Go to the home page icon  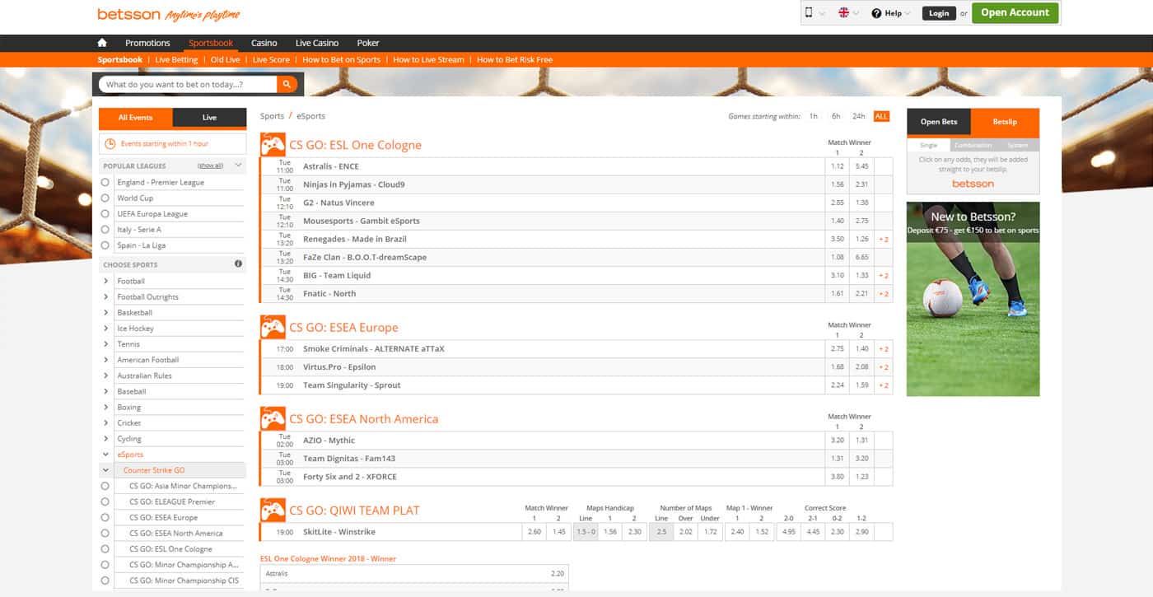coord(102,43)
